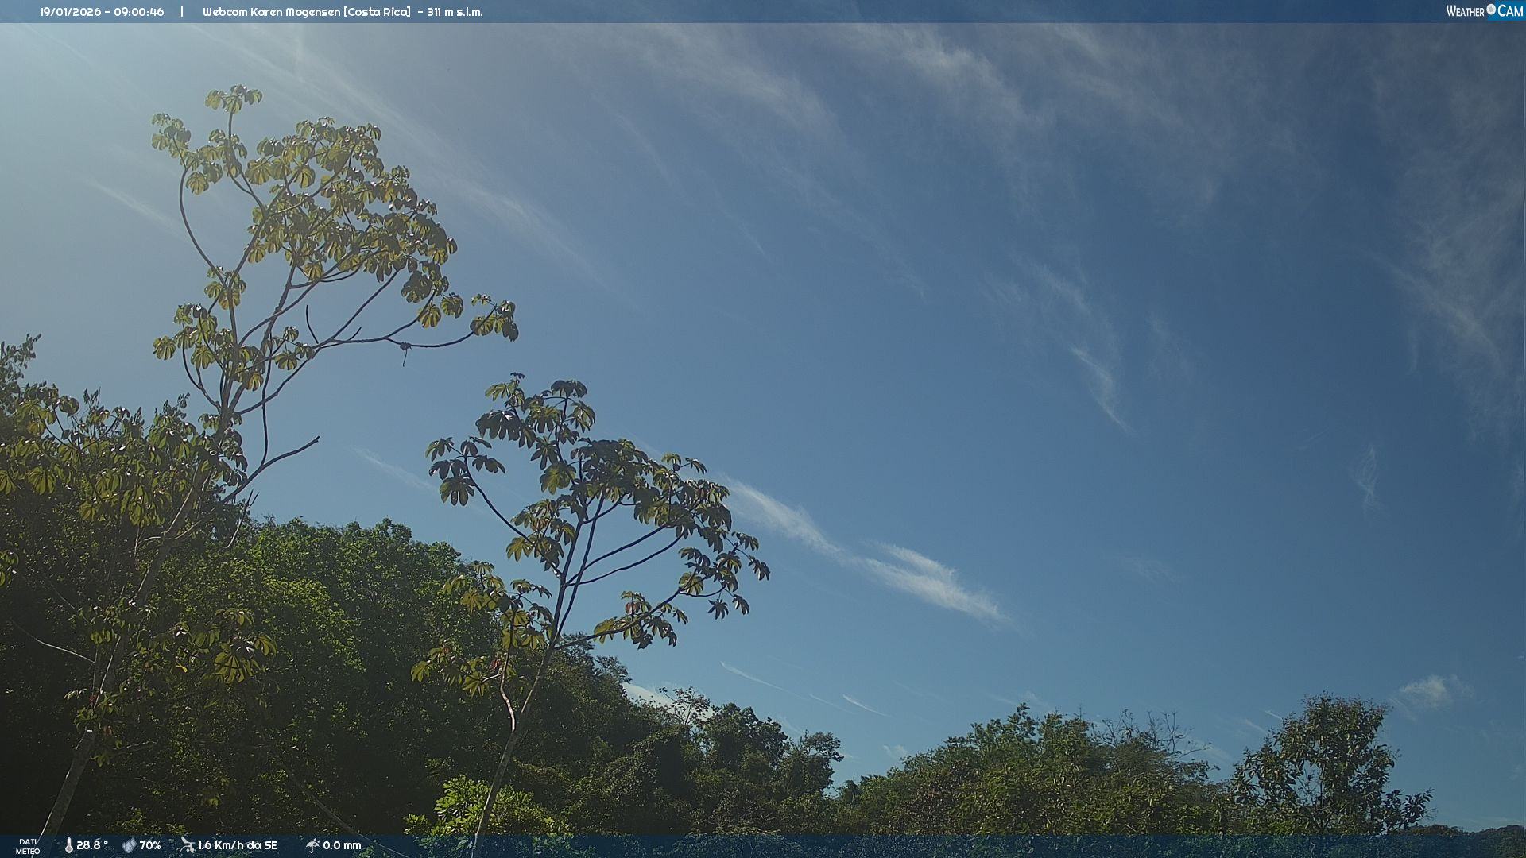Click the 19/01/2026 date text

point(70,12)
